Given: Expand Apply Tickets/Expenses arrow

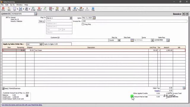Looking at the screenshot, I should pyautogui.click(x=3, y=89).
